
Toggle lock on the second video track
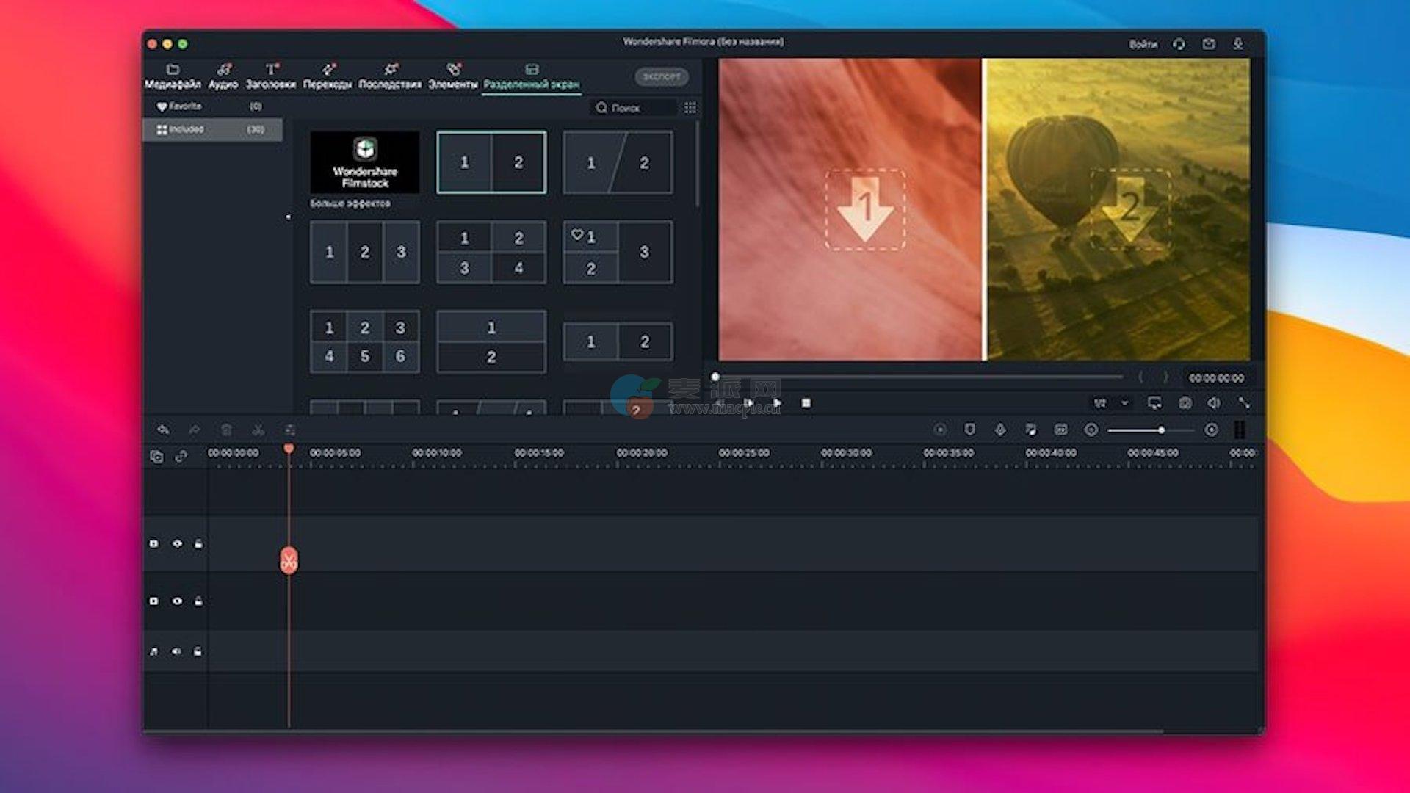(198, 601)
